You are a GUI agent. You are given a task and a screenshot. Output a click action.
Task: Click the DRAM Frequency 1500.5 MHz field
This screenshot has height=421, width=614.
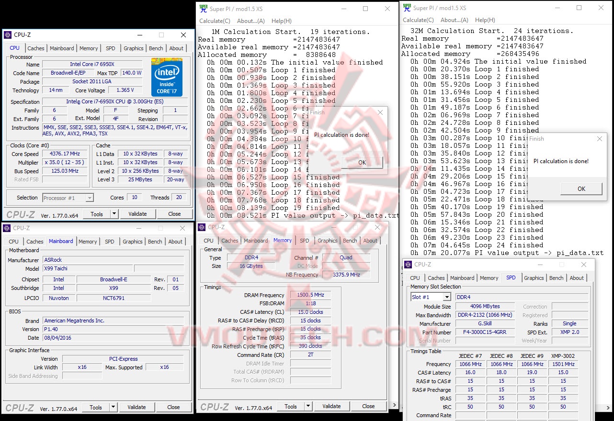310,295
